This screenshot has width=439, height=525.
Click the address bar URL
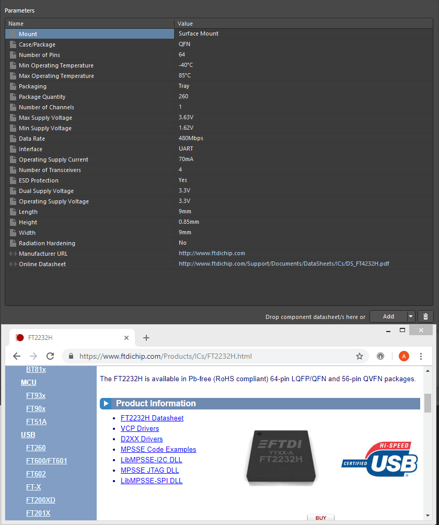tap(166, 356)
